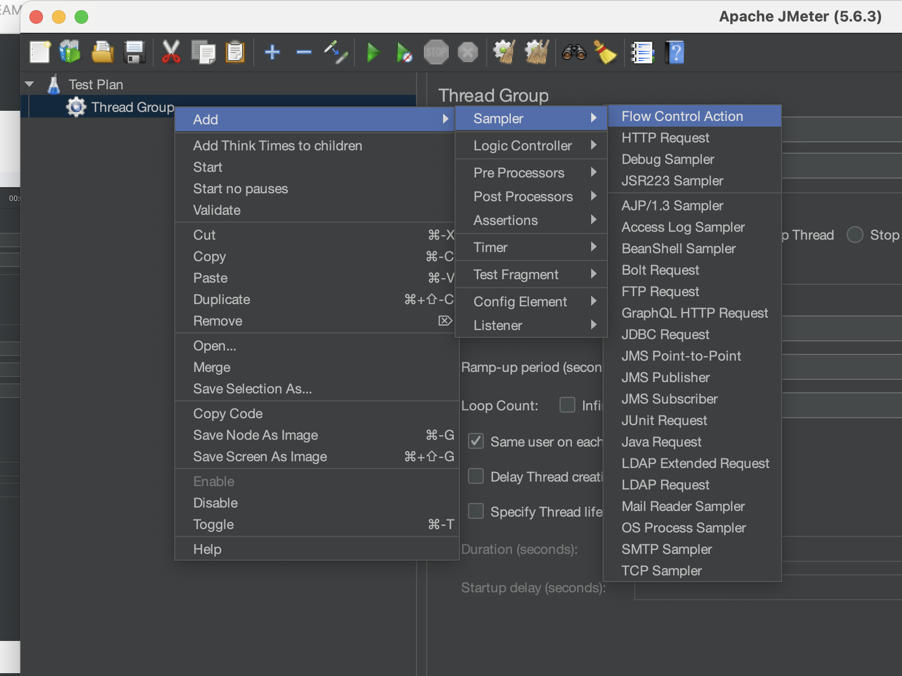
Task: Click the Help question mark icon
Action: pos(675,53)
